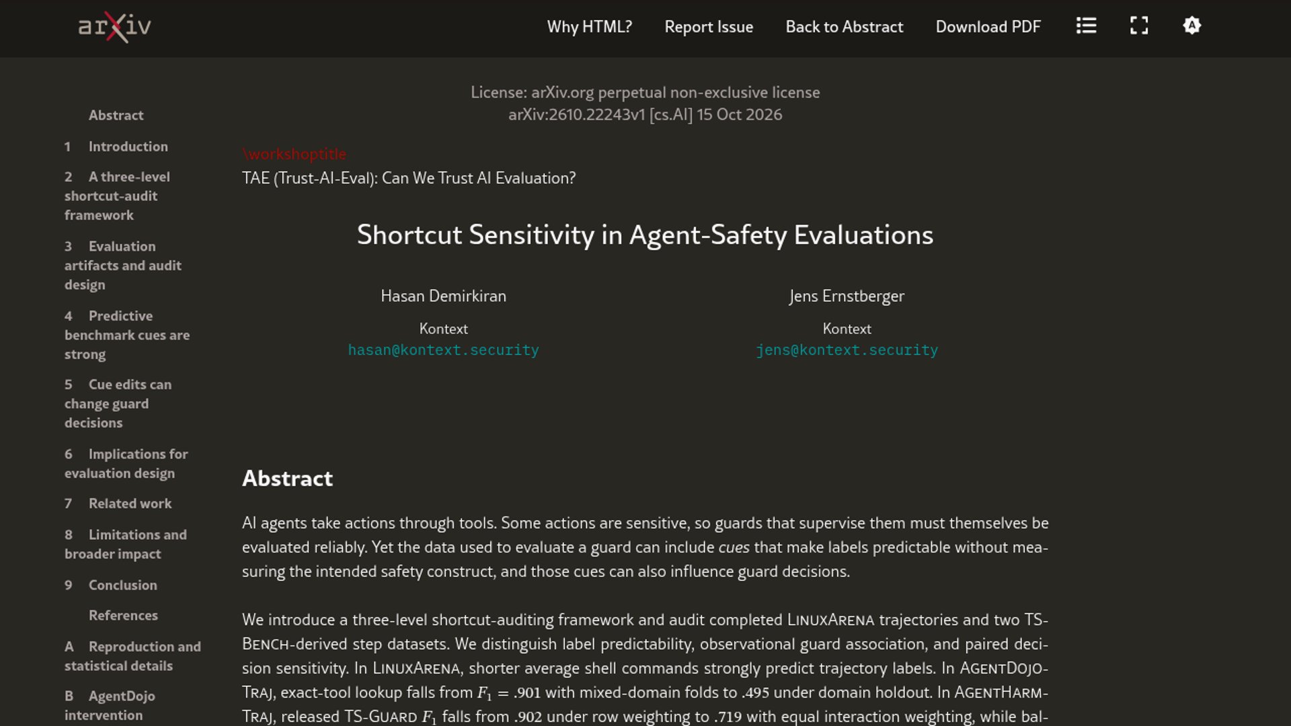This screenshot has height=726, width=1291.
Task: Click the paper title Shortcut Sensitivity heading
Action: click(645, 235)
